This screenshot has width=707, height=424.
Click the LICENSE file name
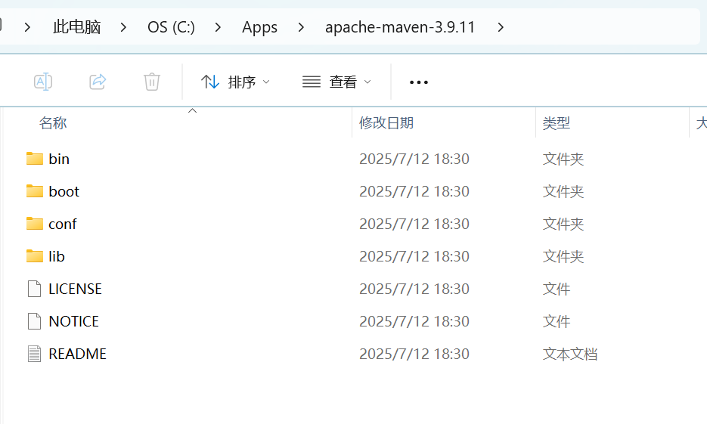[76, 289]
